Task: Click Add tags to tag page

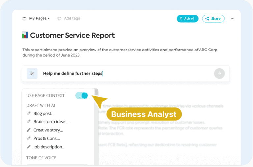Action: pyautogui.click(x=72, y=18)
